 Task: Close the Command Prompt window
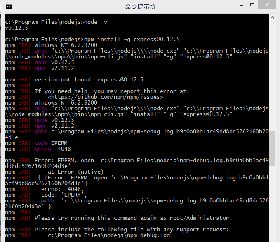coord(267,5)
